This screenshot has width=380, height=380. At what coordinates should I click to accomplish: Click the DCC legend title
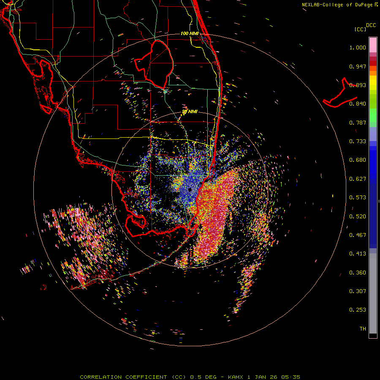[x=371, y=25]
